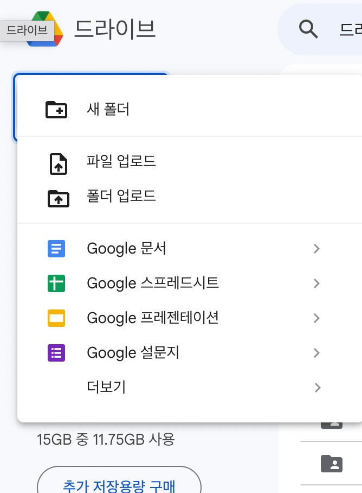Open the 더보기 submenu arrow

(317, 388)
